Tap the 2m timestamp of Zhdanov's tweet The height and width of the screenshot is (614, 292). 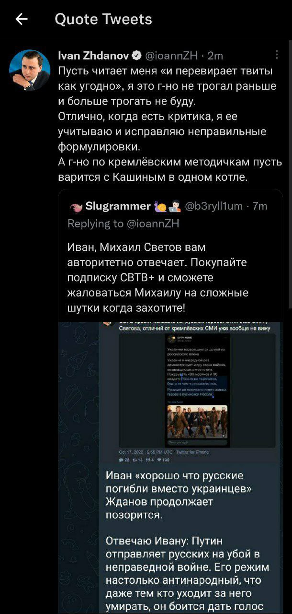point(215,56)
